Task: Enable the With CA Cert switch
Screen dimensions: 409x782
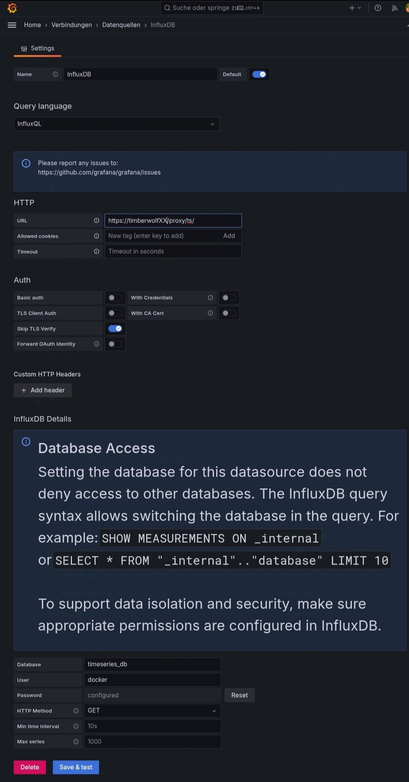Action: pyautogui.click(x=229, y=313)
